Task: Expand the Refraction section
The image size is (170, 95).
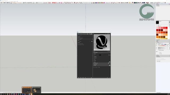Action: coord(95,58)
